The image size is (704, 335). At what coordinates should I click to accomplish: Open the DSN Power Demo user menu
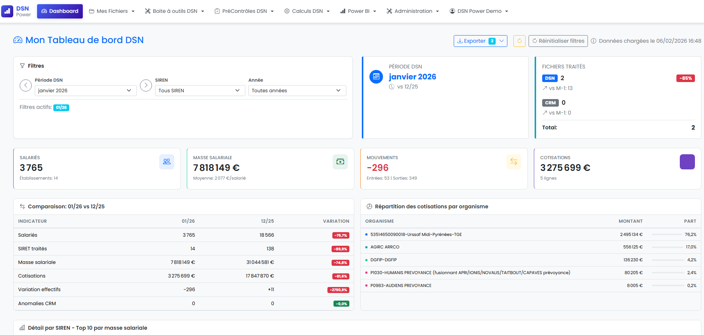click(479, 11)
